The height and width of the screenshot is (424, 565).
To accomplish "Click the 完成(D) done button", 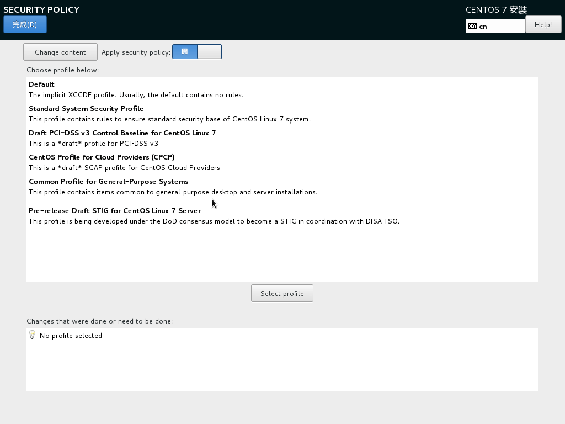I will click(25, 24).
